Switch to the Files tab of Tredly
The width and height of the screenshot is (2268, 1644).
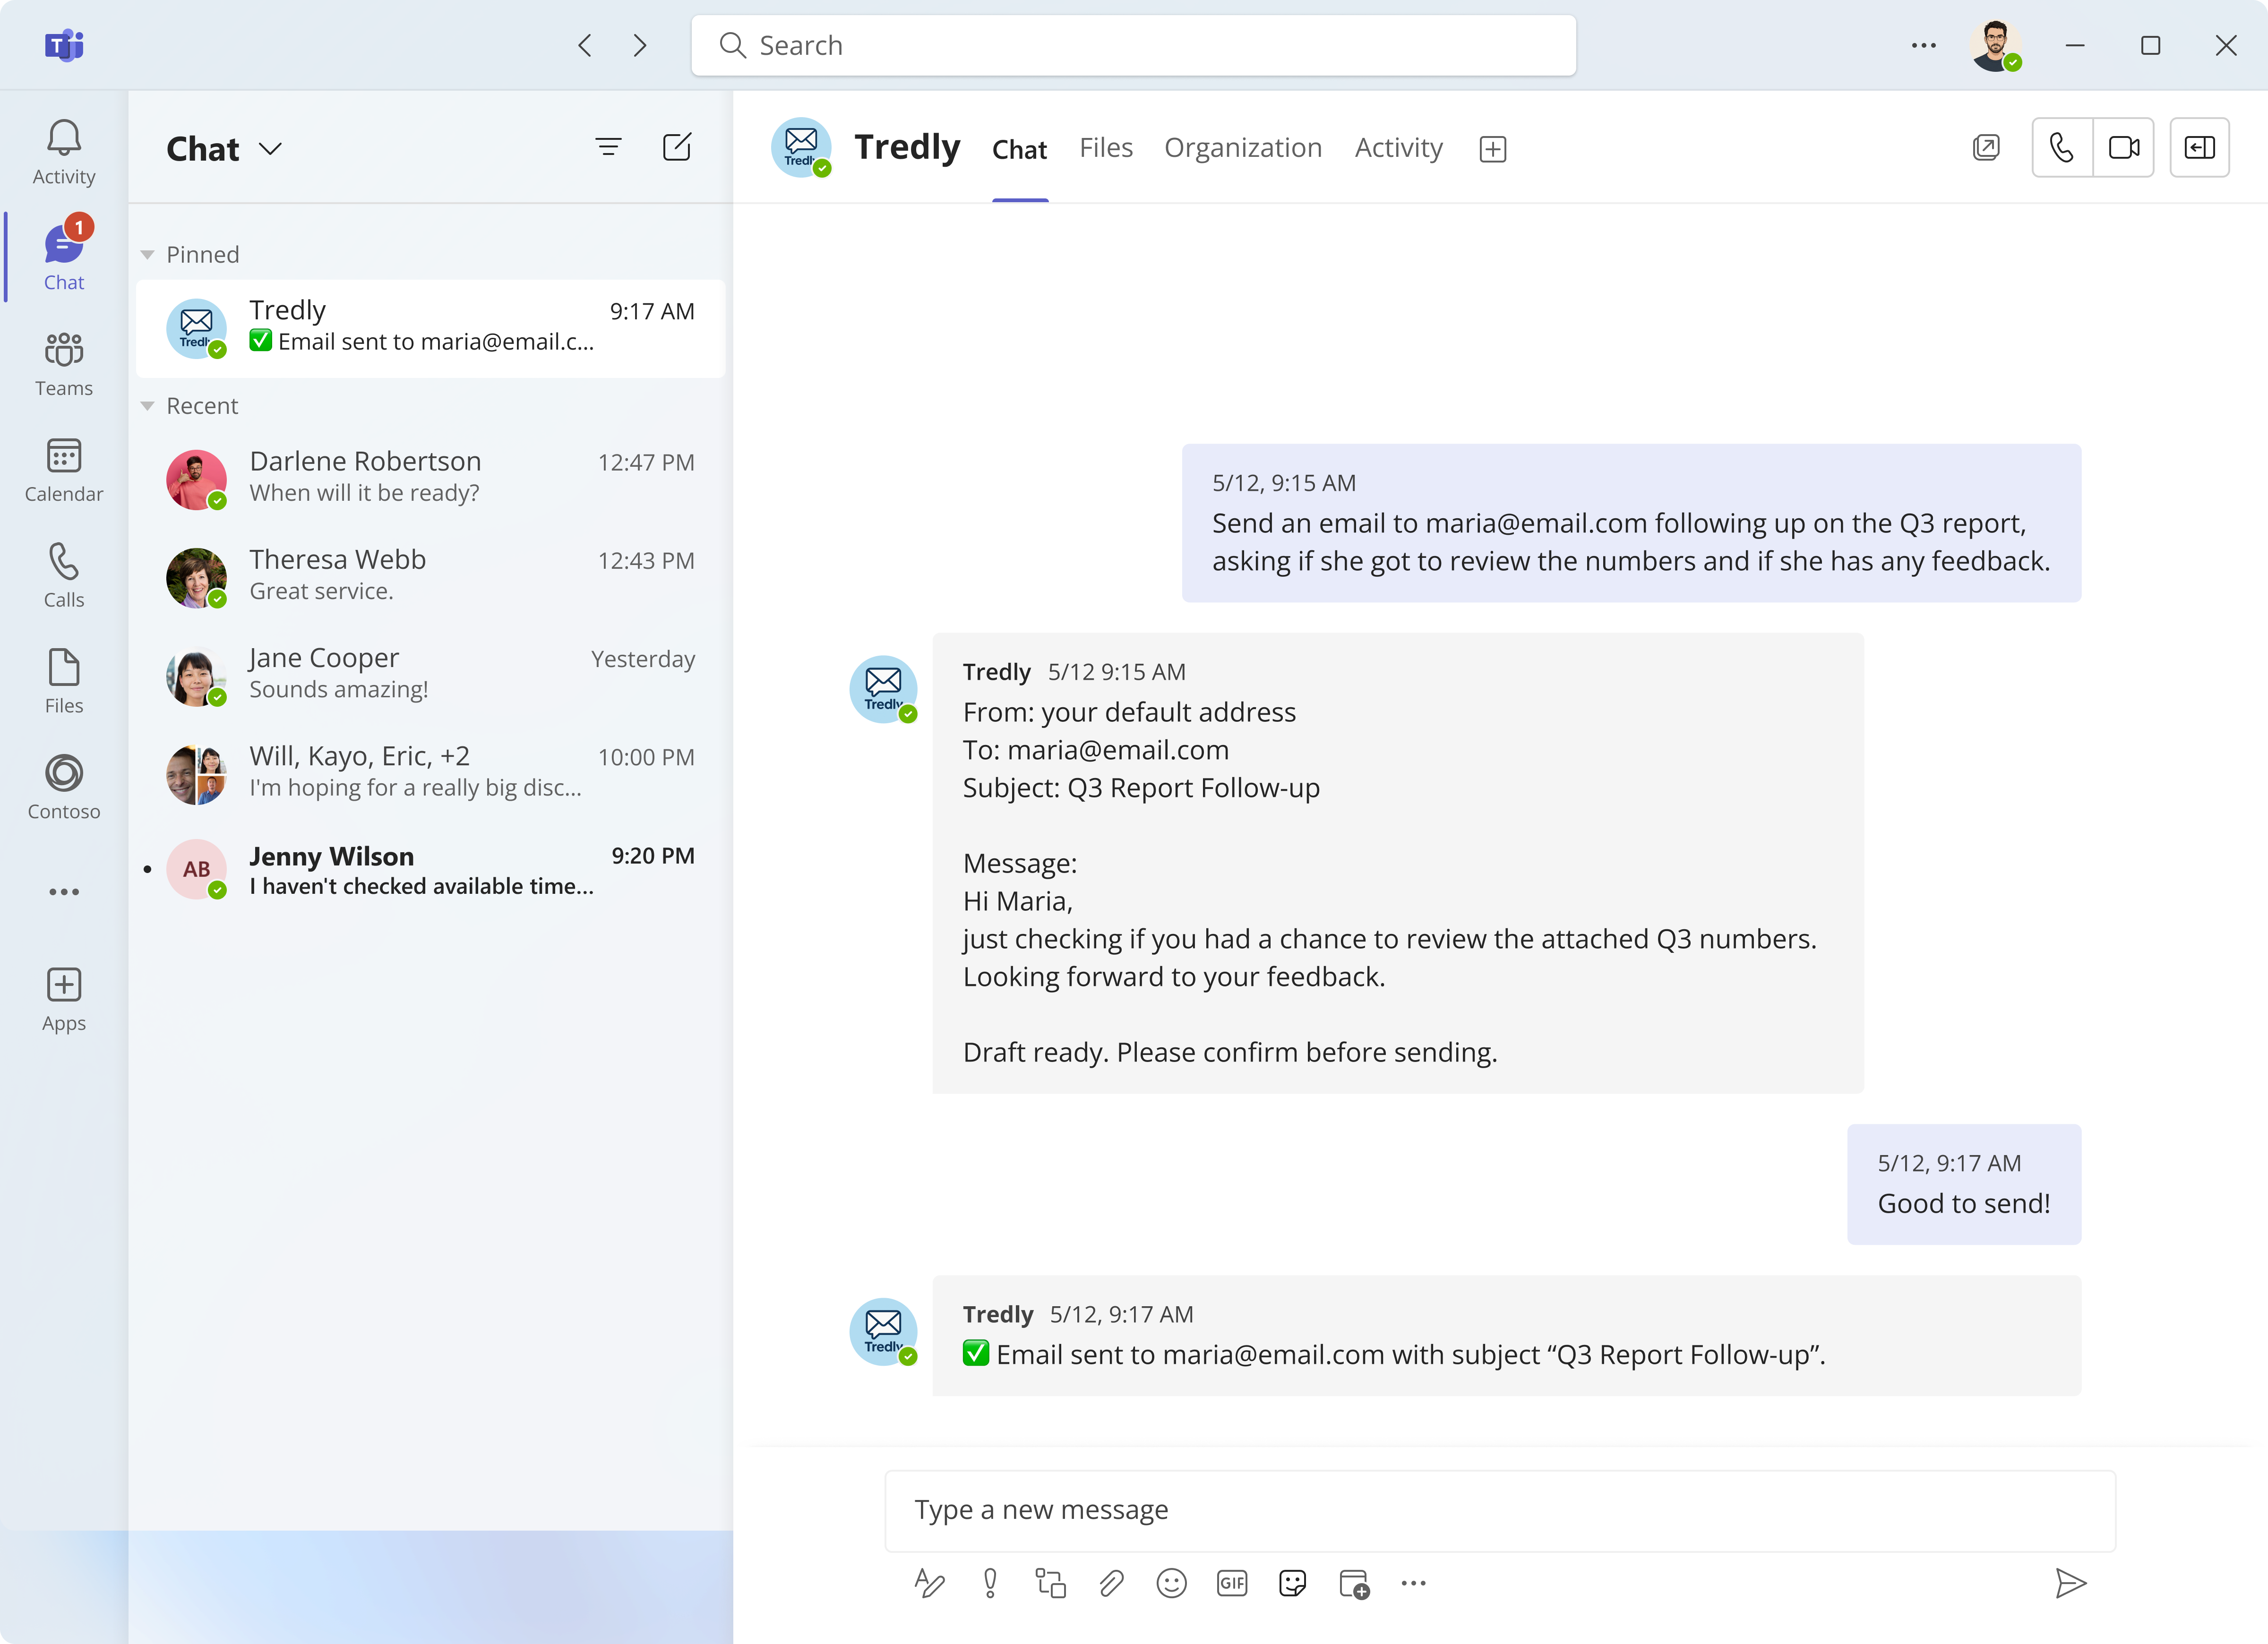tap(1106, 147)
